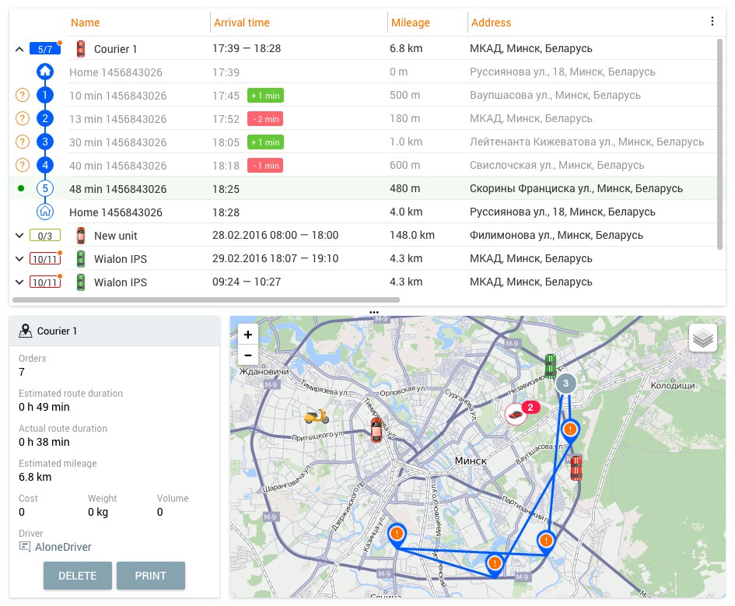This screenshot has width=735, height=606.
Task: Select the '10 min 1456843026' order name
Action: tap(117, 96)
